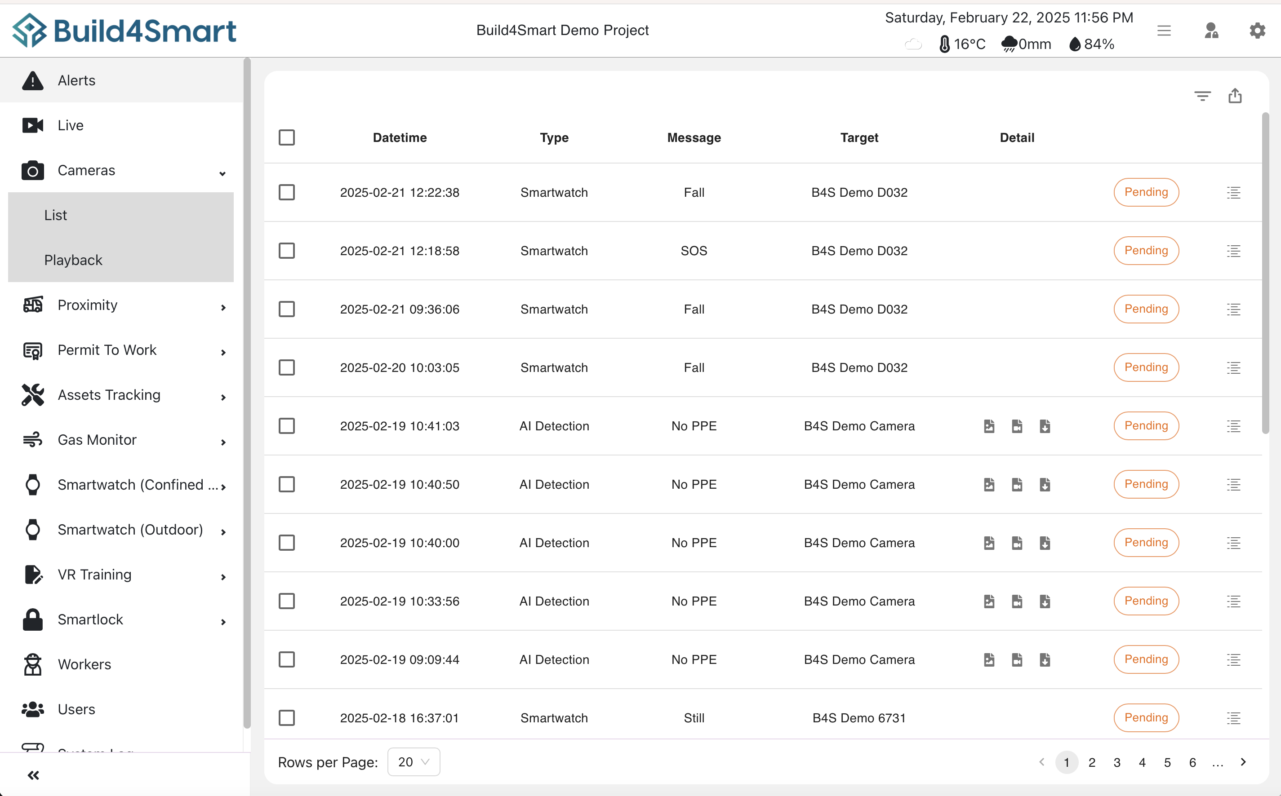Select the checkbox for the SOS alert row
Viewport: 1281px width, 796px height.
coord(287,251)
